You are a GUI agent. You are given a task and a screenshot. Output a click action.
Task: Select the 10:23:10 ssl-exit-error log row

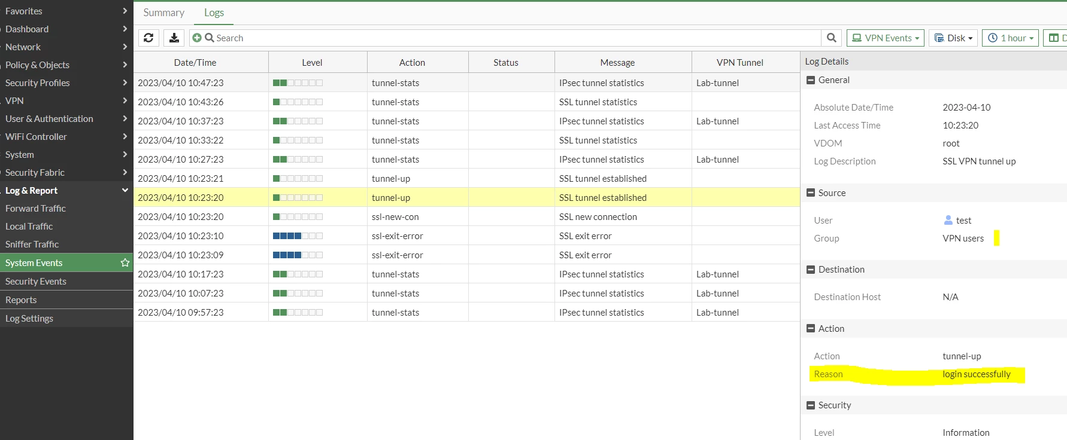(x=467, y=236)
